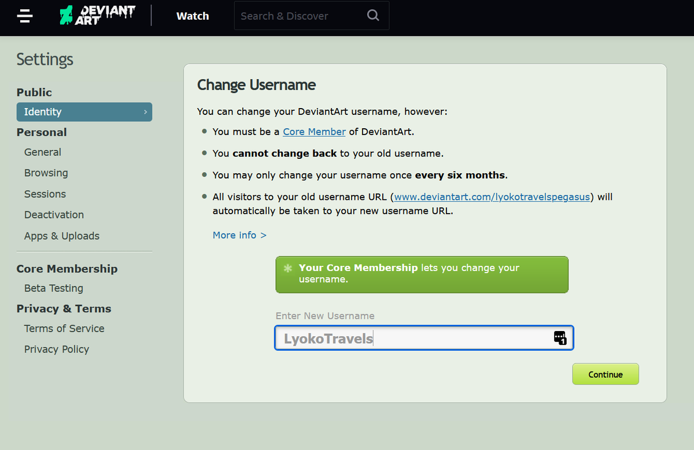
Task: Click the asterisk icon in the green banner
Action: coord(287,269)
